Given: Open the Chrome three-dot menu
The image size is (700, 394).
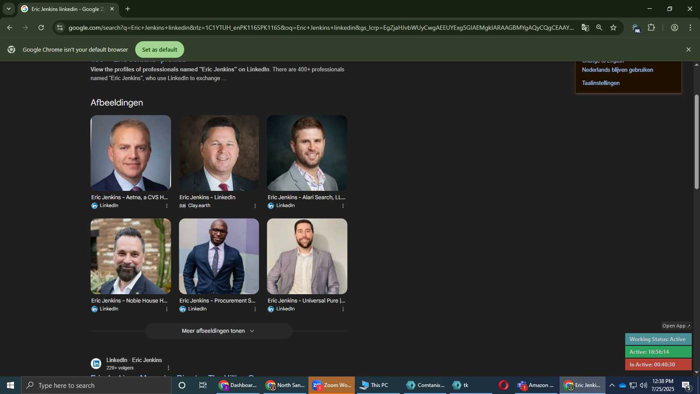Looking at the screenshot, I should point(690,28).
